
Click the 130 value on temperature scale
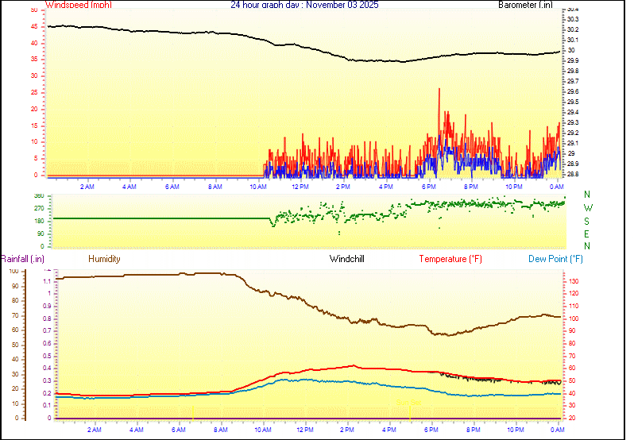(x=573, y=281)
